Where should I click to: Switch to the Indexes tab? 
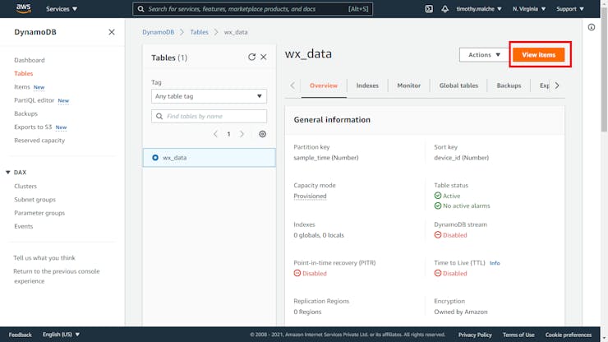[x=367, y=85]
